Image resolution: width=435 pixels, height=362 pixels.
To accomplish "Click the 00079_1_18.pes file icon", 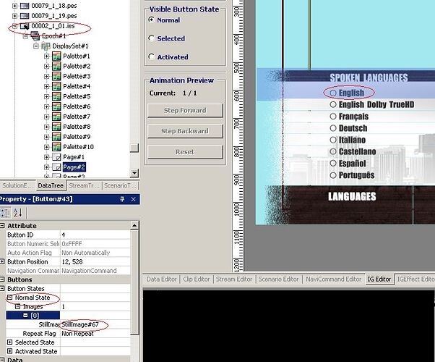I will tap(25, 6).
